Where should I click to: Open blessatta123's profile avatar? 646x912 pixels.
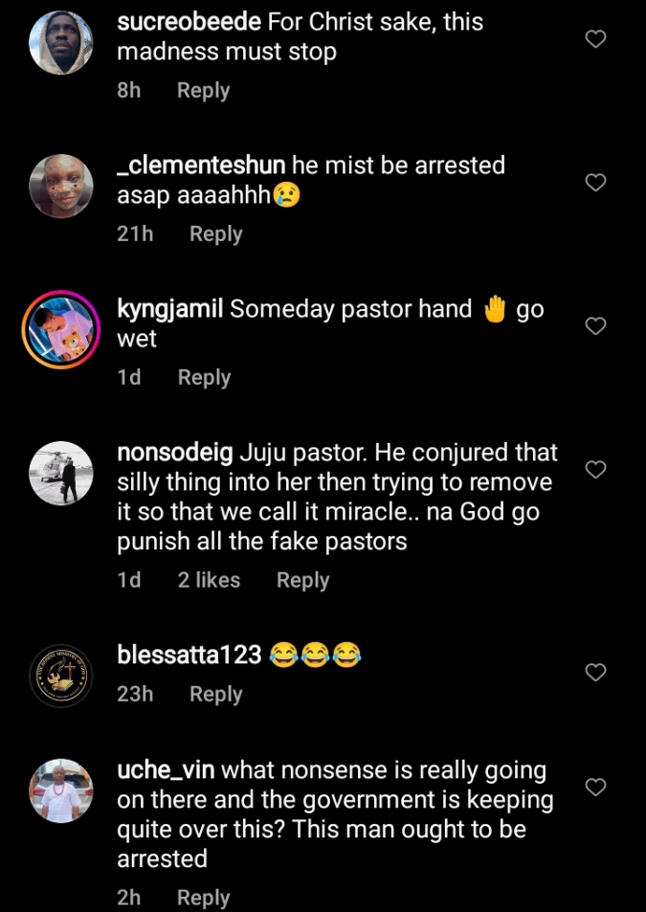pyautogui.click(x=61, y=676)
